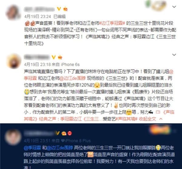Open the blue @边江de围脖 mention in dark post

point(60,148)
